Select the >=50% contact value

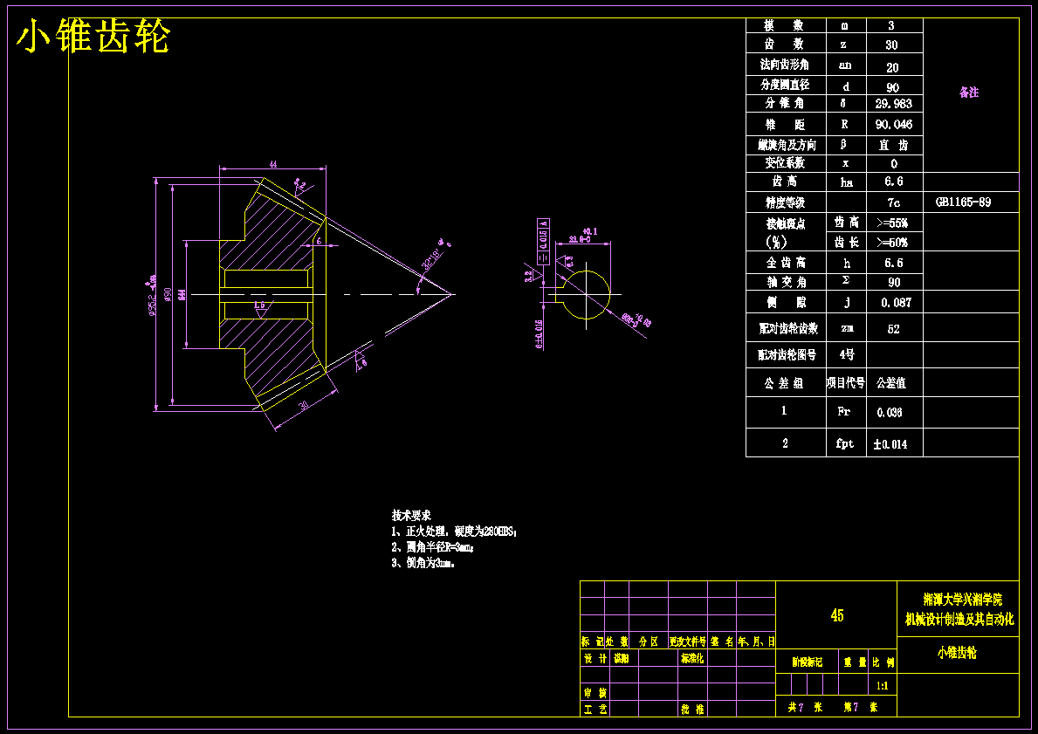click(891, 243)
